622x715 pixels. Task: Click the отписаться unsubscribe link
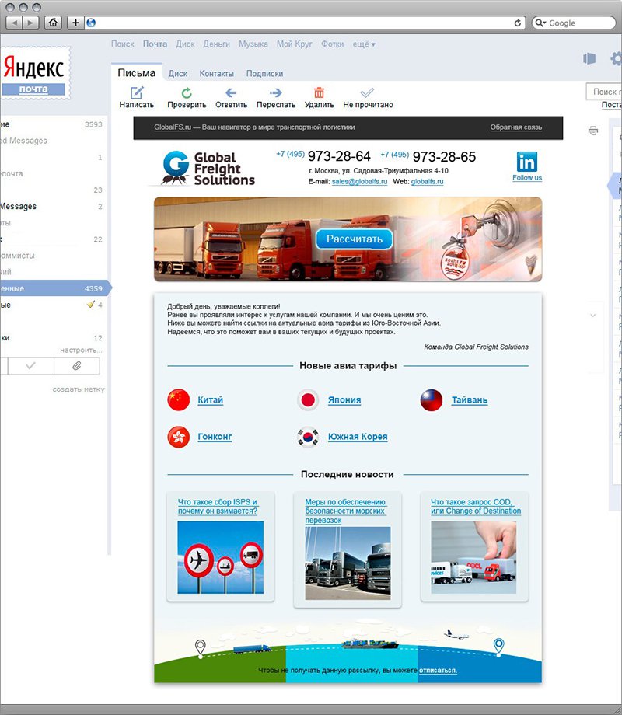438,670
